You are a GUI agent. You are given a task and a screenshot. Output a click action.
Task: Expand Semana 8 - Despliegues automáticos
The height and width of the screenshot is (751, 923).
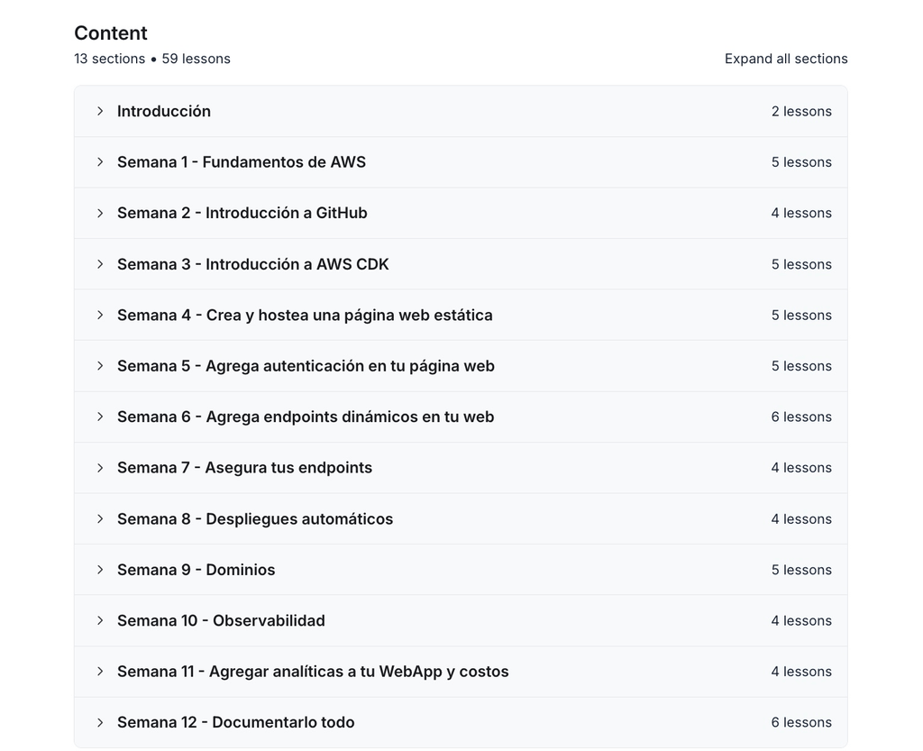[x=255, y=518]
